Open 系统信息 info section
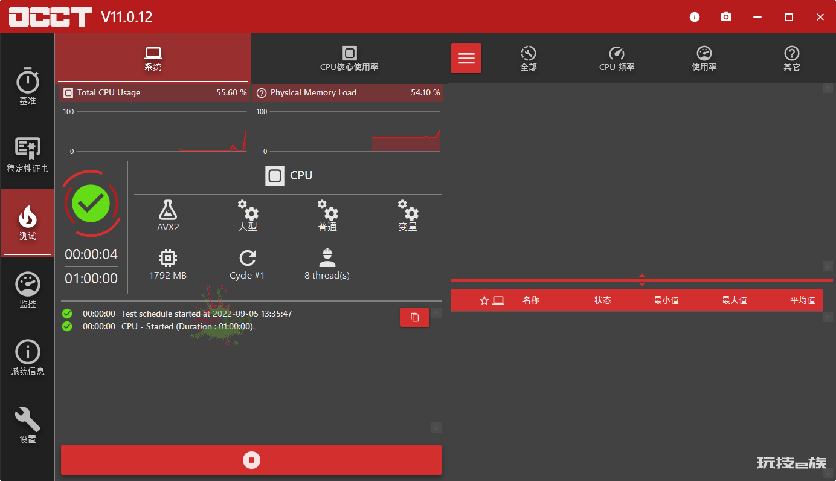 (x=27, y=358)
